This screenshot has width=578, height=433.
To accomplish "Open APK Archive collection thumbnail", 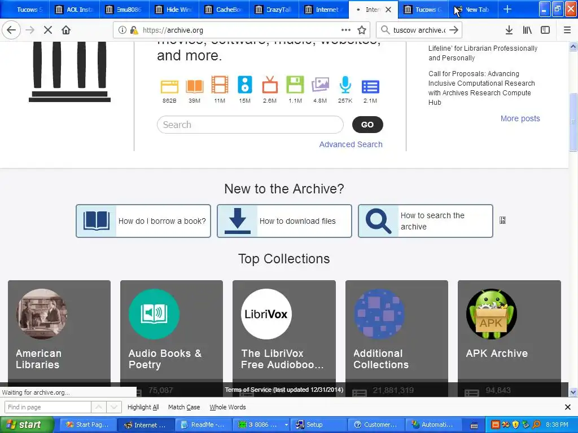I will (492, 313).
